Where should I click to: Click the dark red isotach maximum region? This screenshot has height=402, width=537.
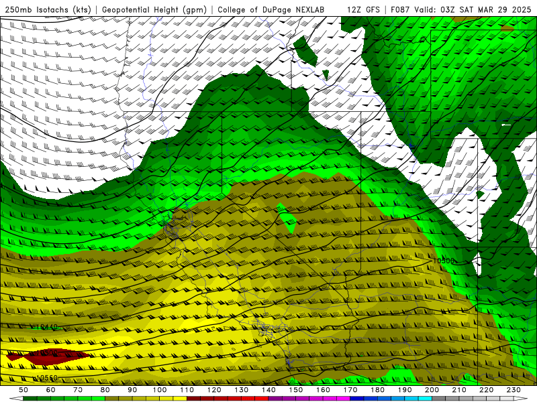[x=48, y=356]
